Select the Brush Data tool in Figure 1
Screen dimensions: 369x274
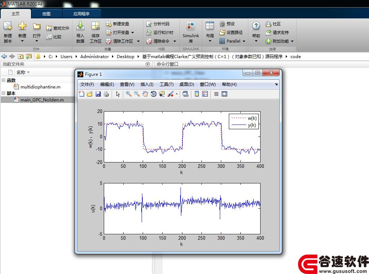click(170, 94)
